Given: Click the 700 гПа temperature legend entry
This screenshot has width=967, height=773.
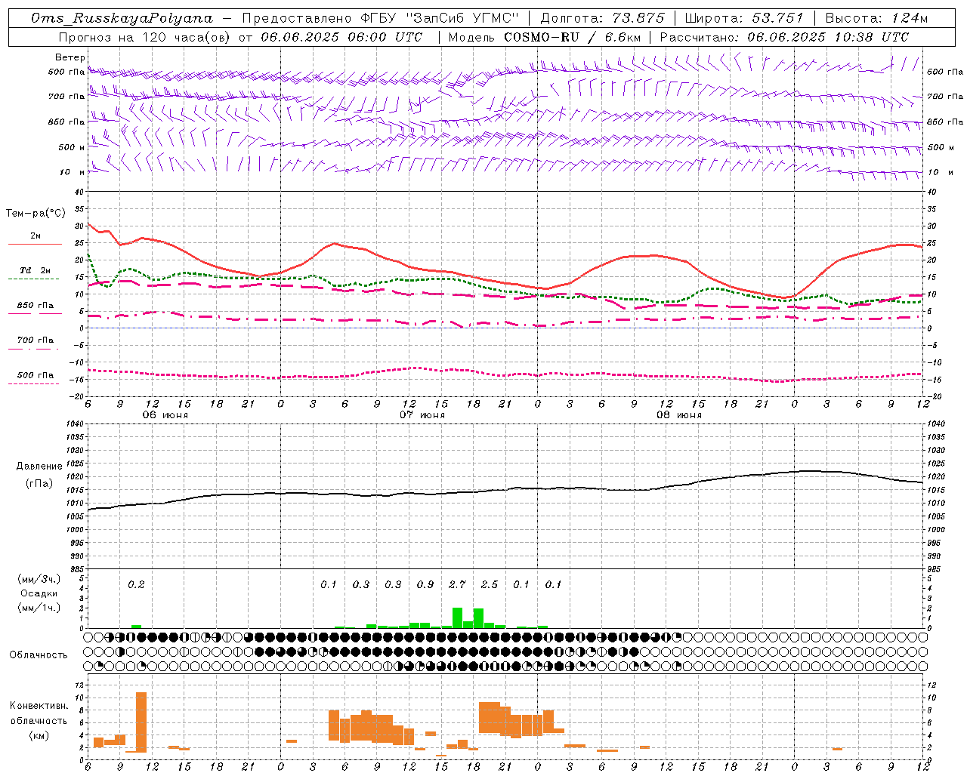Looking at the screenshot, I should (35, 340).
